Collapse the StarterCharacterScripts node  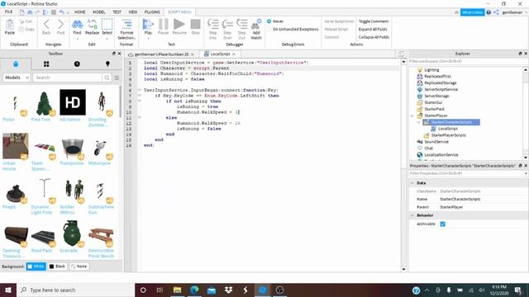point(419,122)
